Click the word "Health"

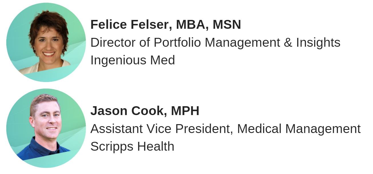coord(155,146)
